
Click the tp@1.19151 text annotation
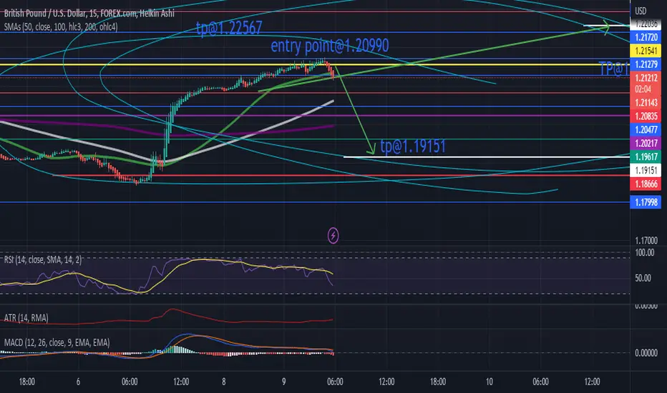[413, 146]
